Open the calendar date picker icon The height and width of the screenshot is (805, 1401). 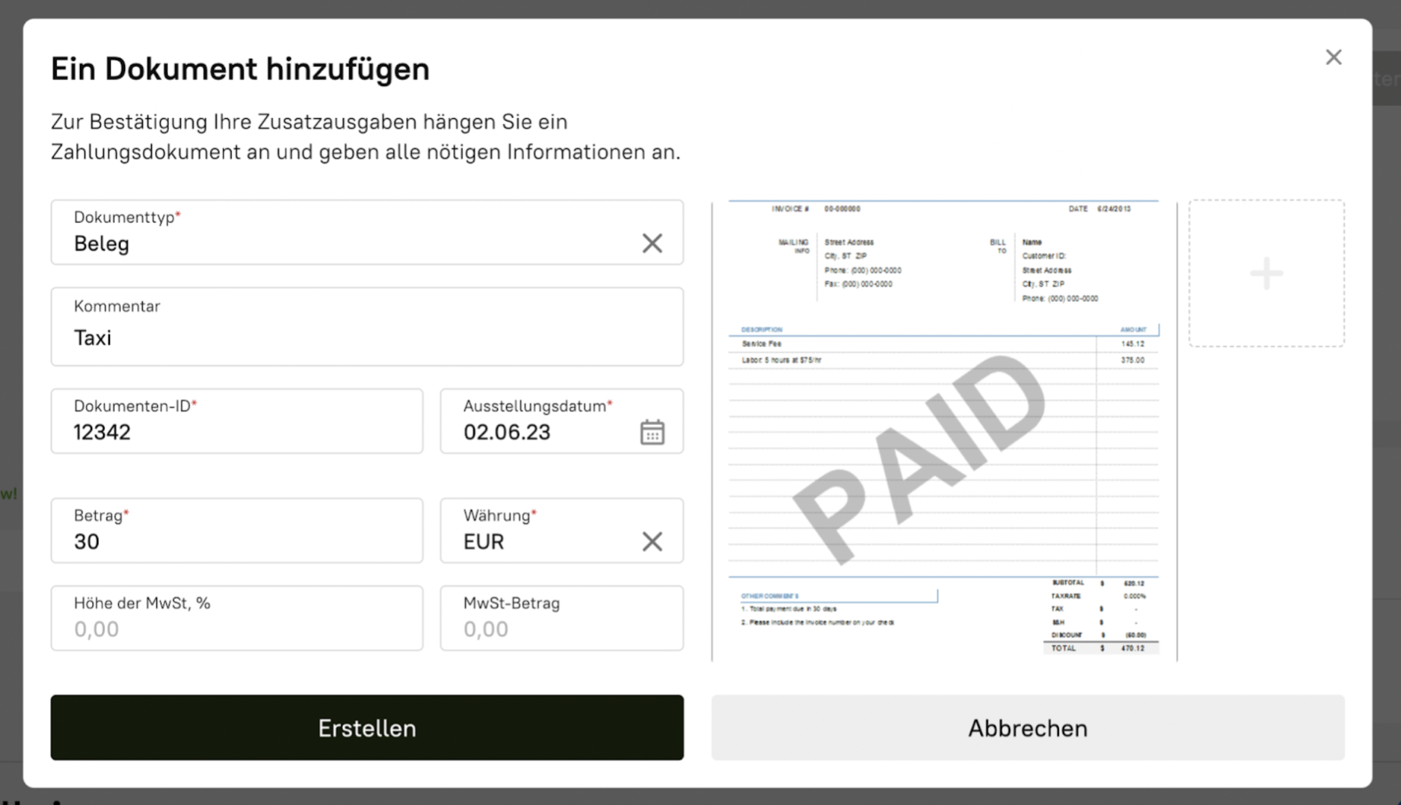point(652,432)
